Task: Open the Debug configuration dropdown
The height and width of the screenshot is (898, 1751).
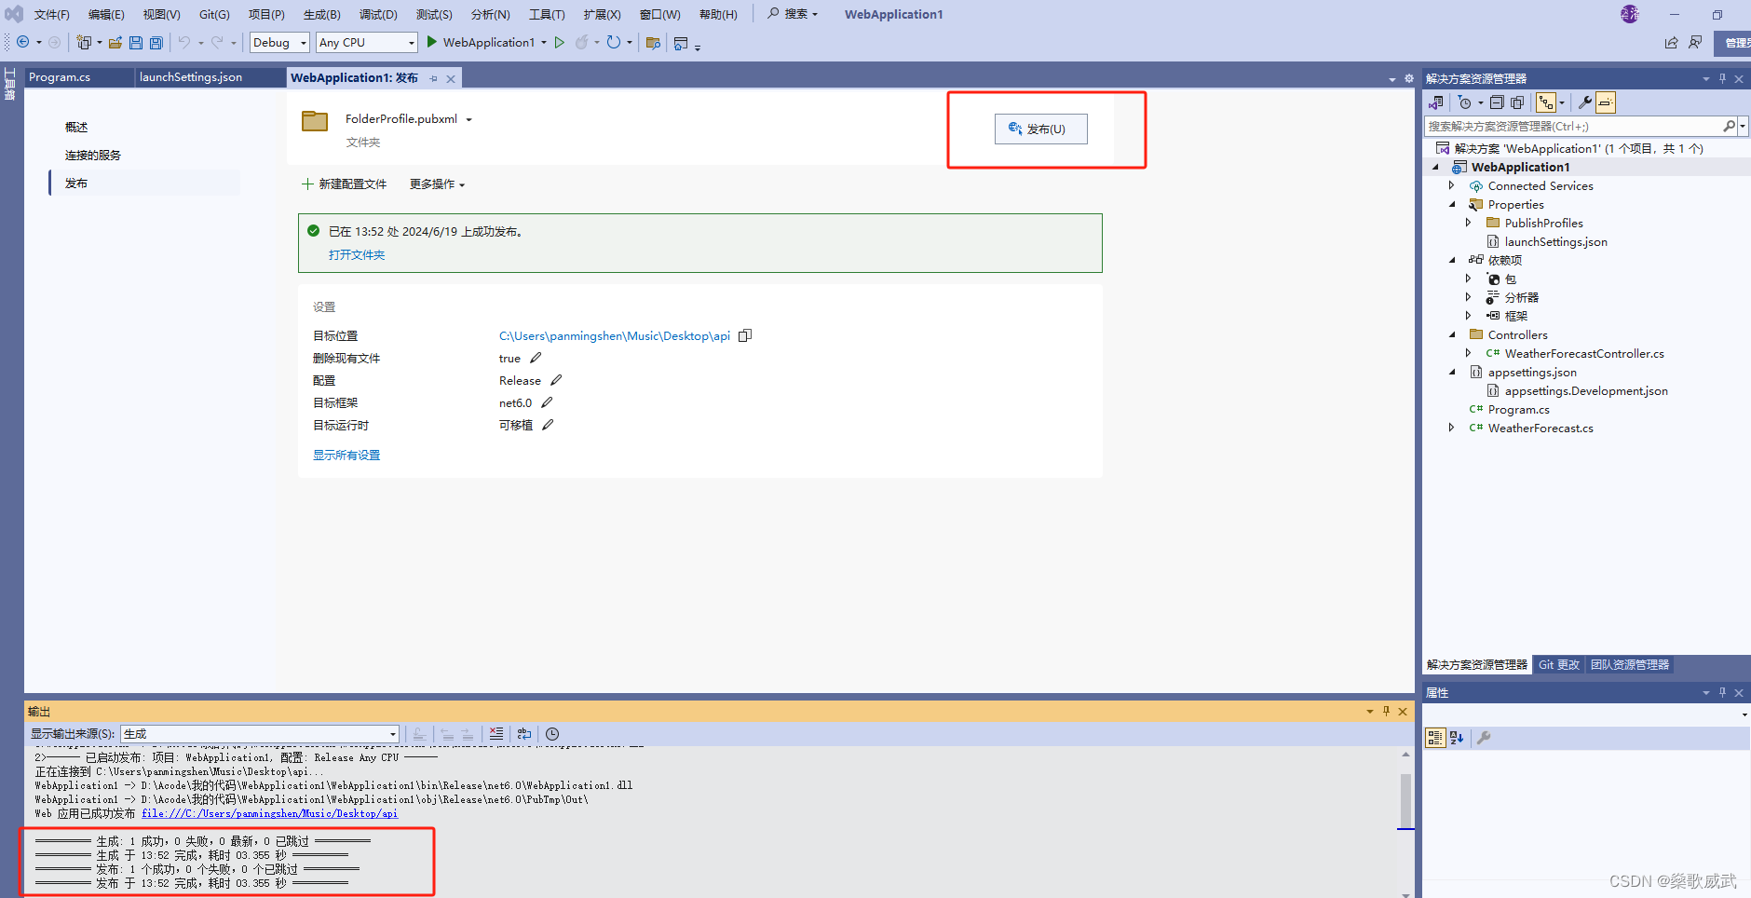Action: click(279, 43)
